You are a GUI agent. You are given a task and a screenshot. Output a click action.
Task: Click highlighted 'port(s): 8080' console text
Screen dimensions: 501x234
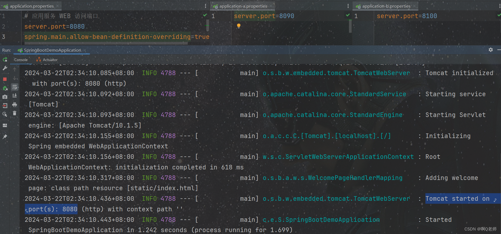(x=53, y=209)
